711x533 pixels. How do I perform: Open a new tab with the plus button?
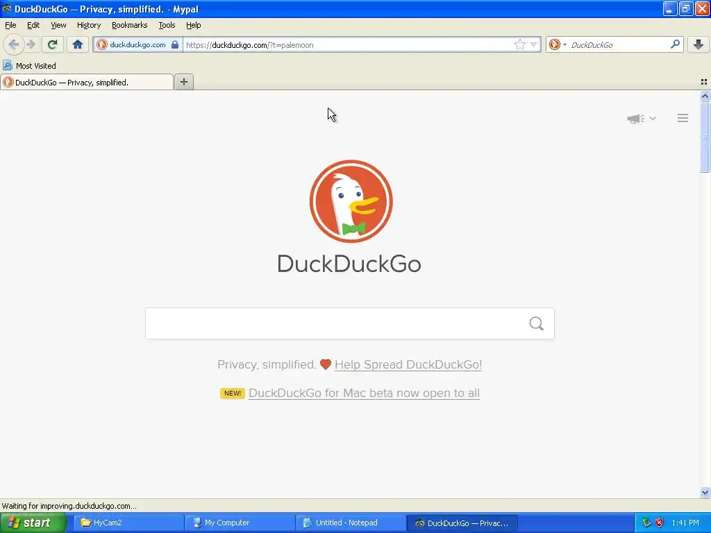pyautogui.click(x=183, y=82)
